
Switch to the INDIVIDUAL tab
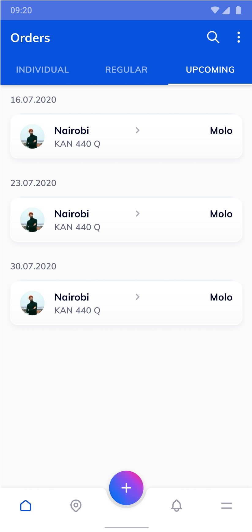click(42, 70)
